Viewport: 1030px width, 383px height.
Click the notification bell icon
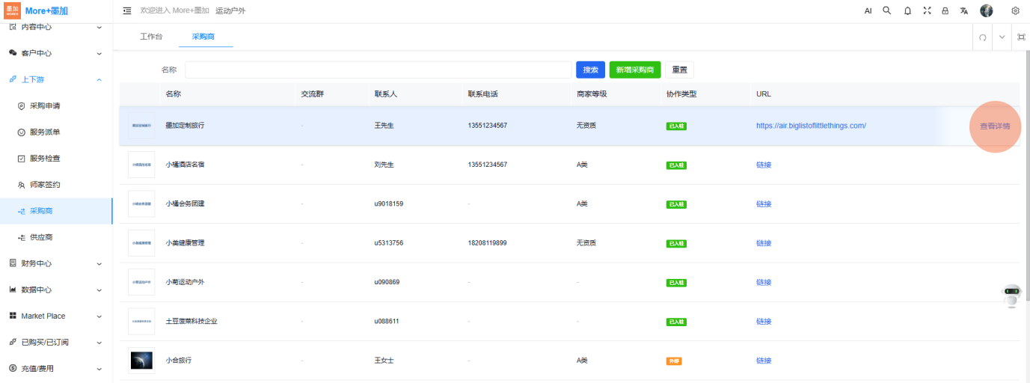click(x=907, y=11)
